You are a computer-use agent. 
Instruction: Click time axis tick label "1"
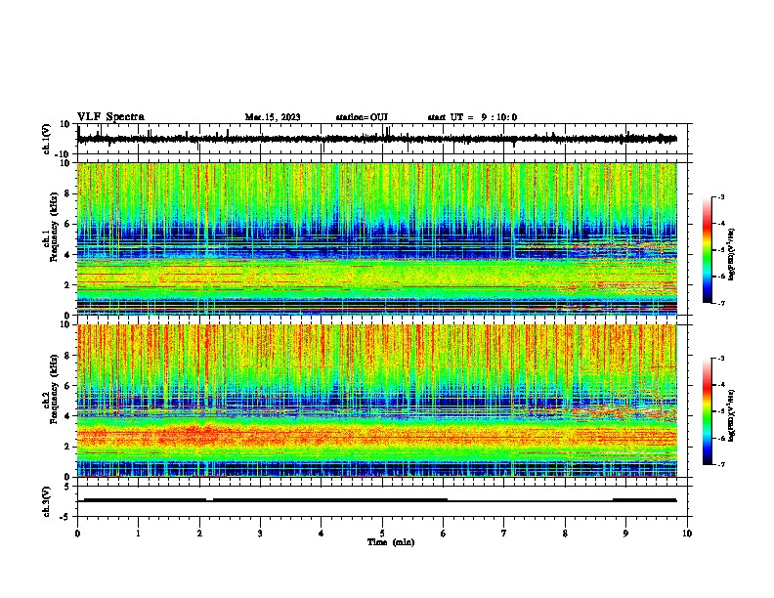coord(138,534)
